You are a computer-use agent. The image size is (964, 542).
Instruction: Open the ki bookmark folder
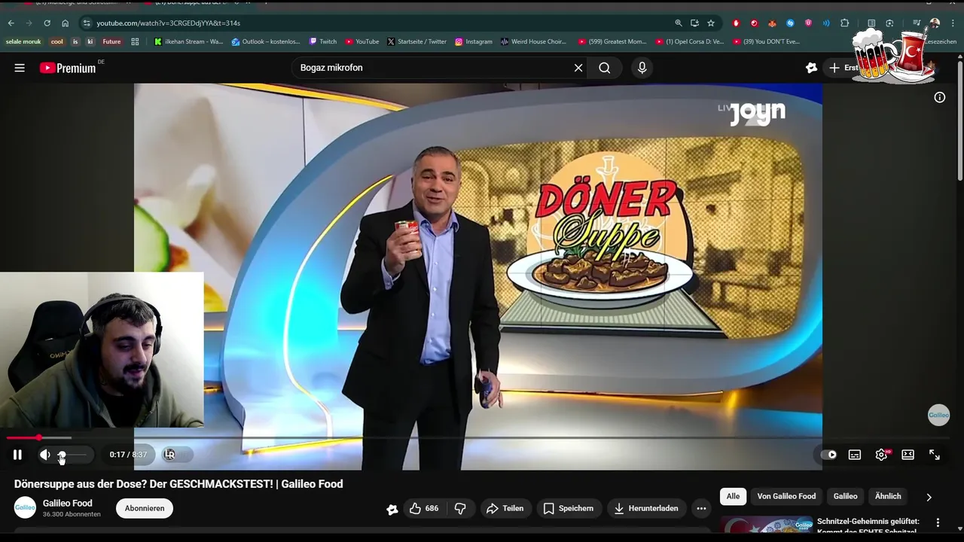coord(90,41)
